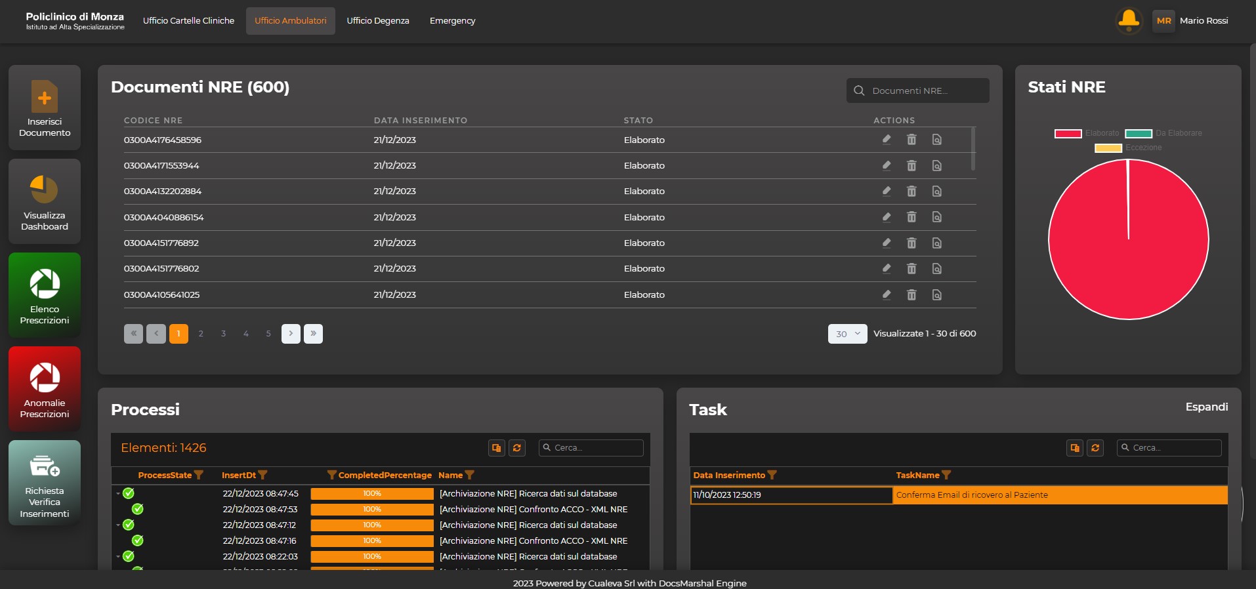Click the notification bell icon
The width and height of the screenshot is (1256, 589).
coord(1128,20)
